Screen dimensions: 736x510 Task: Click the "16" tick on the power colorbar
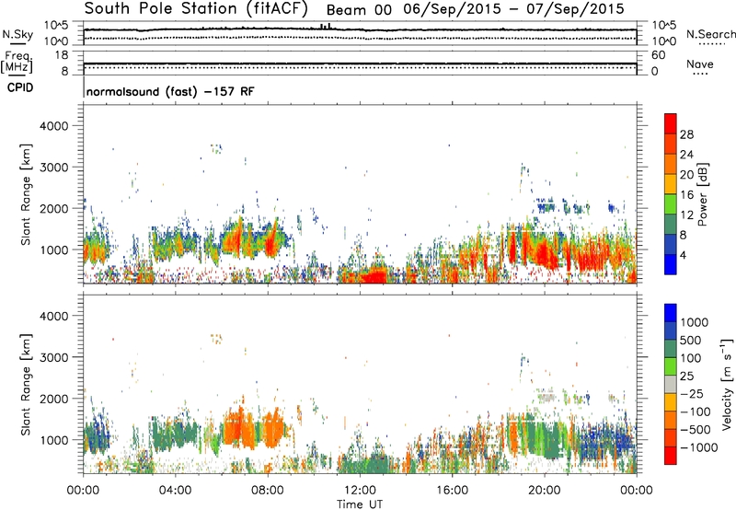point(686,195)
